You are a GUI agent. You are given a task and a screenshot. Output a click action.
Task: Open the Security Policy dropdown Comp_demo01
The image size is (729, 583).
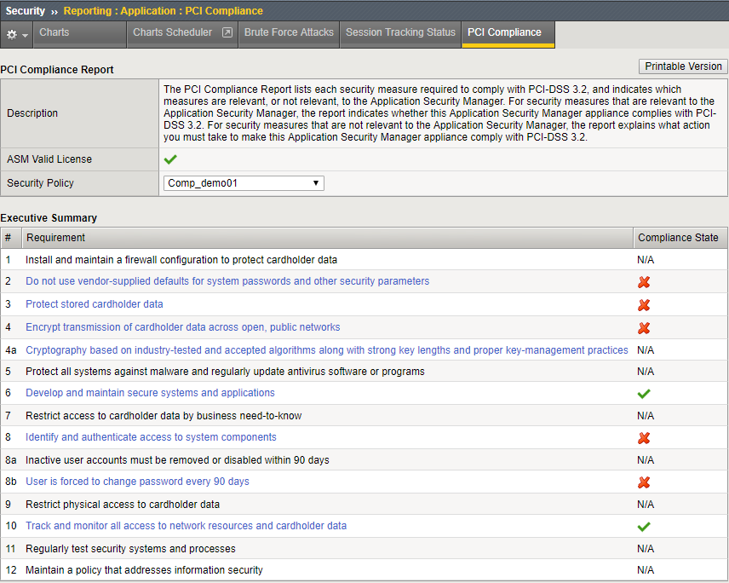tap(244, 183)
